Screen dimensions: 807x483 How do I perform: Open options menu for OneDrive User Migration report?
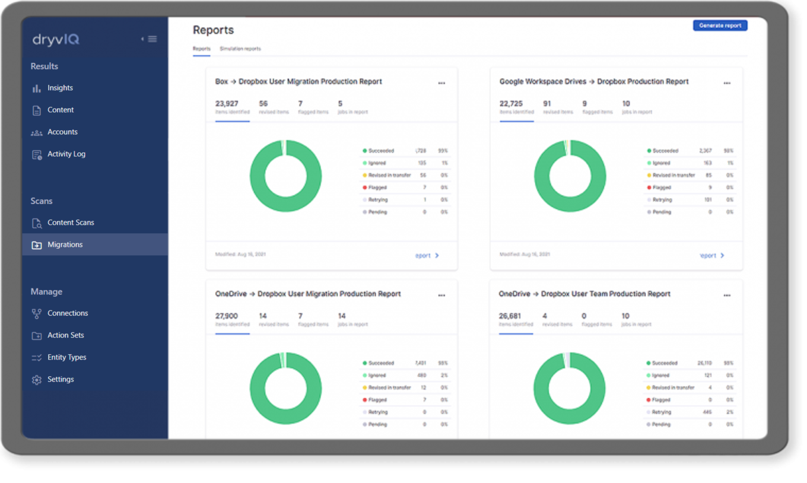click(441, 295)
